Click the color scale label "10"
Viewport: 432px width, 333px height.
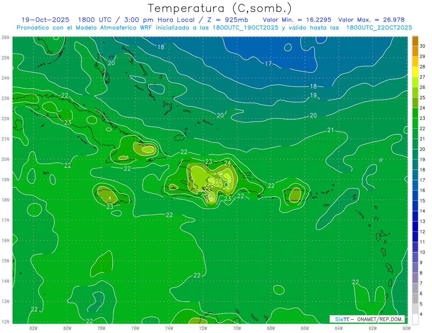[423, 252]
